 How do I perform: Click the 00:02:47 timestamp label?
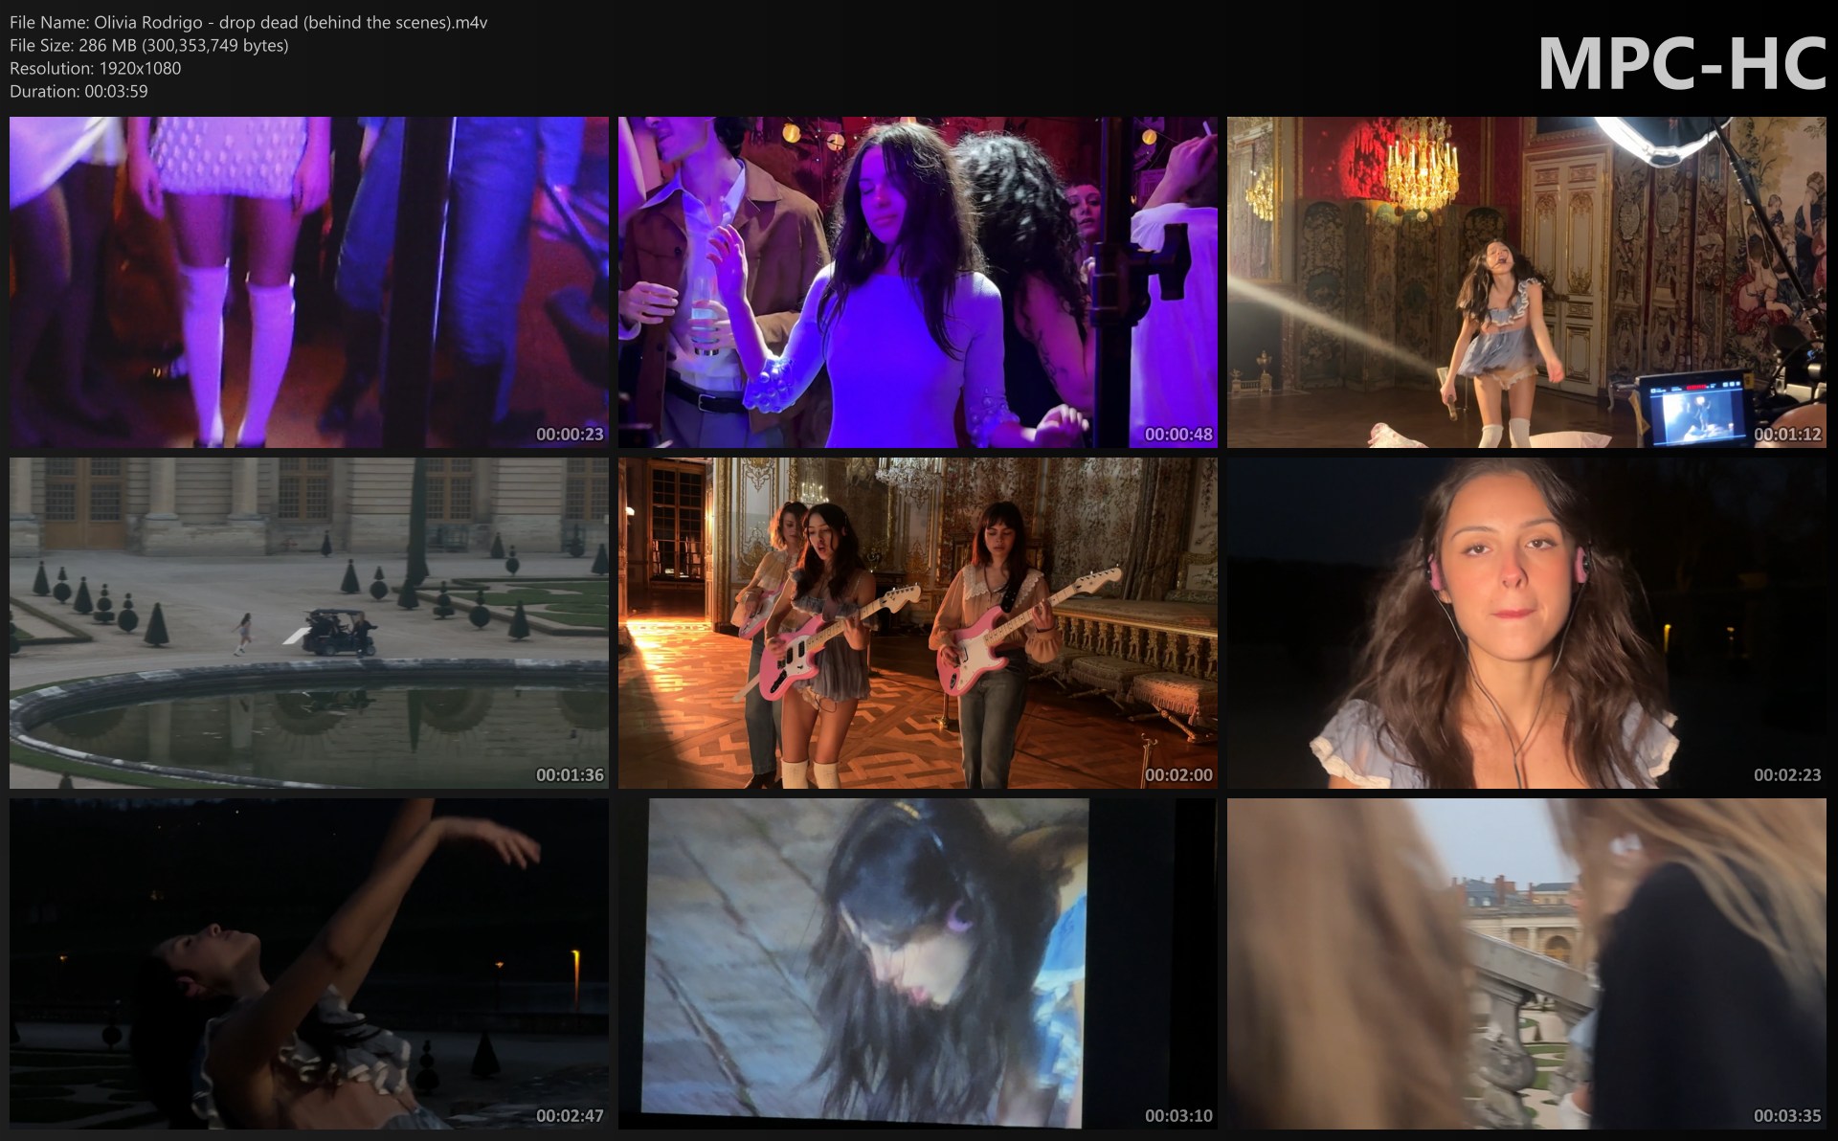pos(570,1115)
